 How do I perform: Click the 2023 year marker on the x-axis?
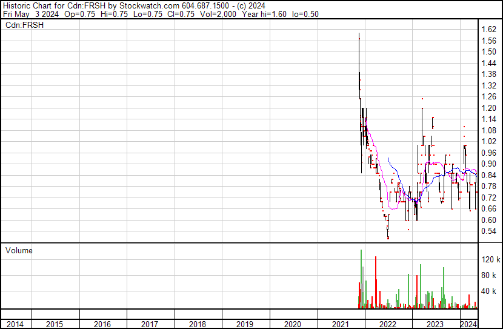(435, 324)
